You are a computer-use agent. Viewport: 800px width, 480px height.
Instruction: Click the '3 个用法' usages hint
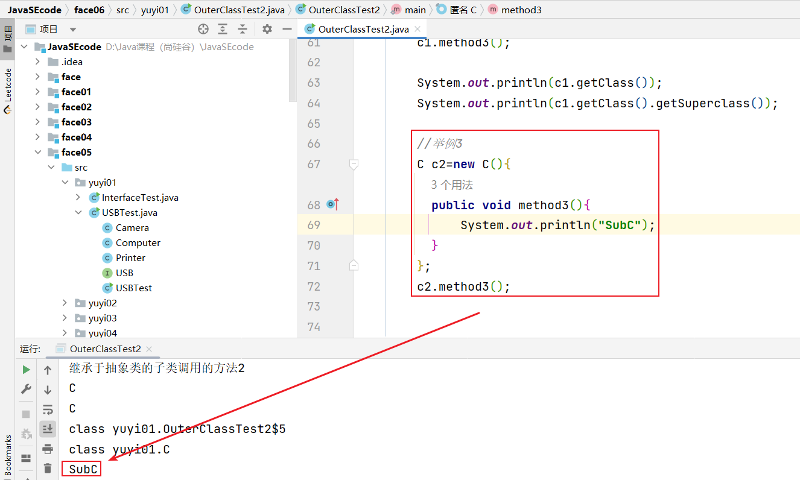(452, 185)
